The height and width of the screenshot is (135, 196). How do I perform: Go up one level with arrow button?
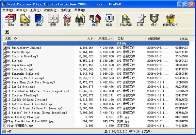[7, 32]
